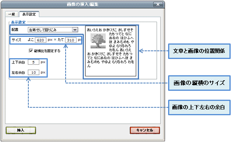Click the キャンセル button

point(145,130)
